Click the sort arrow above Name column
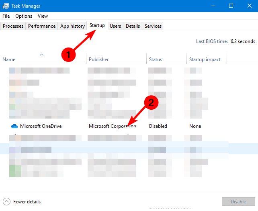 [41, 54]
